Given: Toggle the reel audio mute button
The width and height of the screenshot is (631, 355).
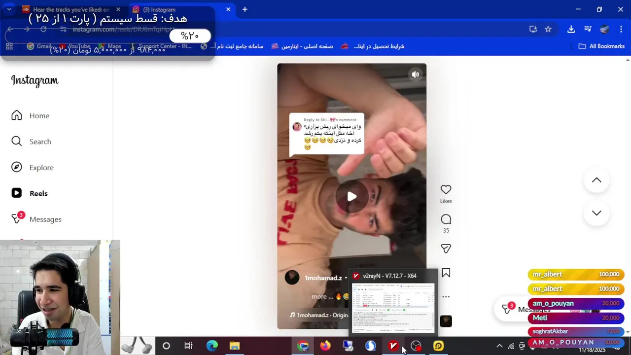Looking at the screenshot, I should [416, 74].
